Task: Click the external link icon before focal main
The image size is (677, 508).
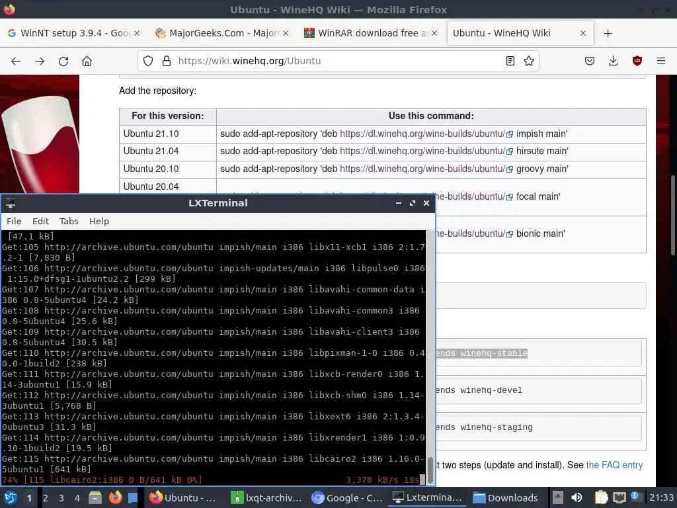Action: 510,197
